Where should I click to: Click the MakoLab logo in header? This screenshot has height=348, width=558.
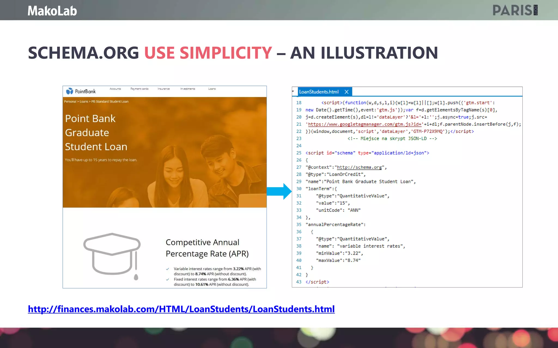tap(52, 11)
